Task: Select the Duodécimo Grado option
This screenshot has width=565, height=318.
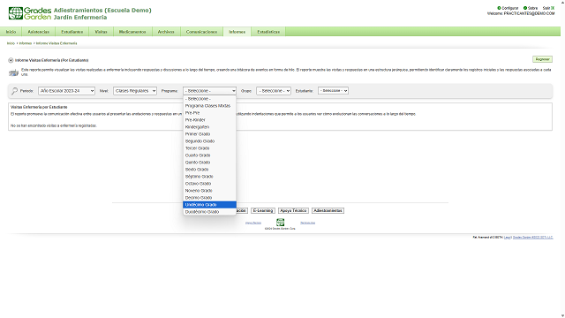Action: pyautogui.click(x=209, y=212)
